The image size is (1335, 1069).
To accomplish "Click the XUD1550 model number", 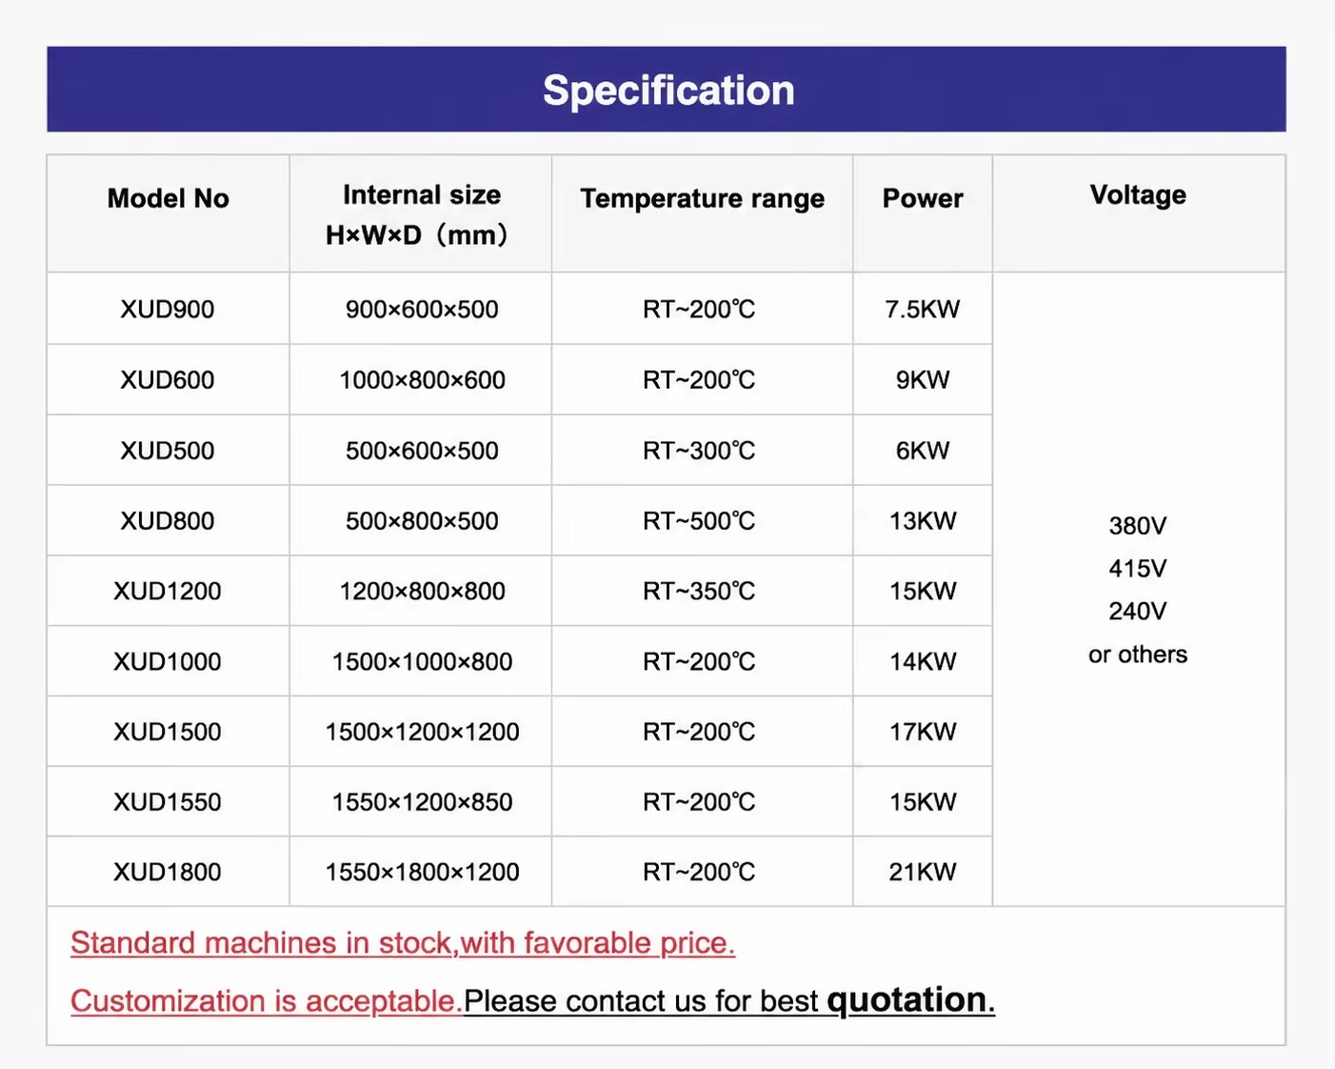I will click(168, 801).
